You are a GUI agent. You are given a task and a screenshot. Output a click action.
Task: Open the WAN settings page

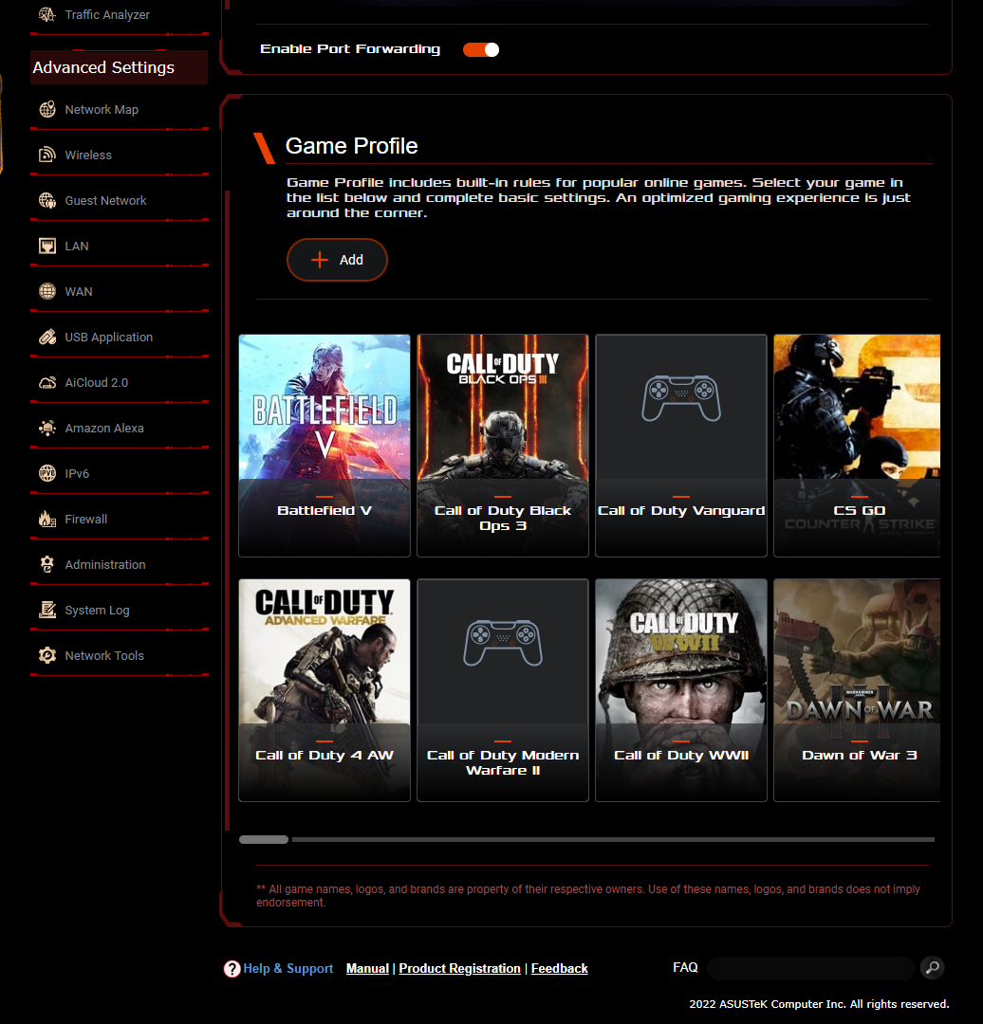pyautogui.click(x=120, y=291)
